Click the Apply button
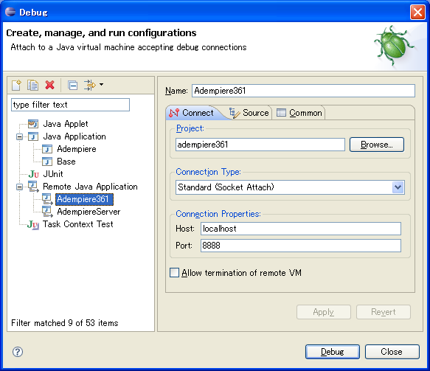The height and width of the screenshot is (371, 430). coord(324,312)
